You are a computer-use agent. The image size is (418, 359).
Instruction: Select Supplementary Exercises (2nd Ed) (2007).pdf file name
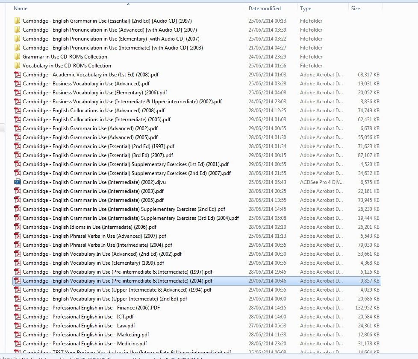[x=127, y=173]
